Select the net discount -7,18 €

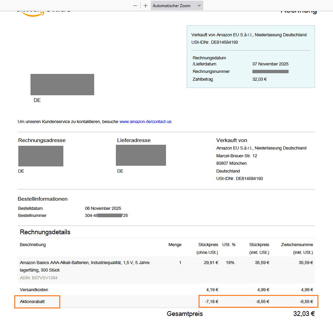coord(211,301)
